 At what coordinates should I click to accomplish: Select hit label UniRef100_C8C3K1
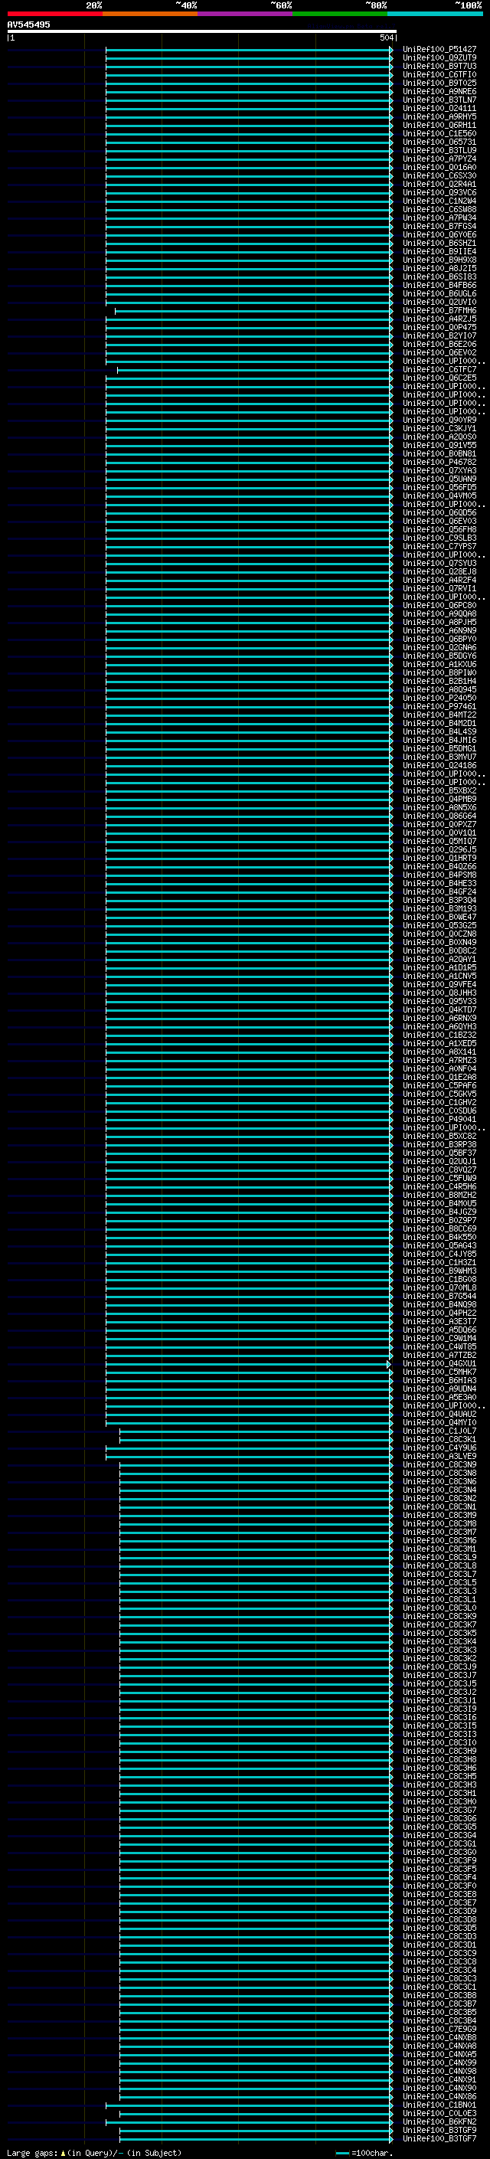439,1440
